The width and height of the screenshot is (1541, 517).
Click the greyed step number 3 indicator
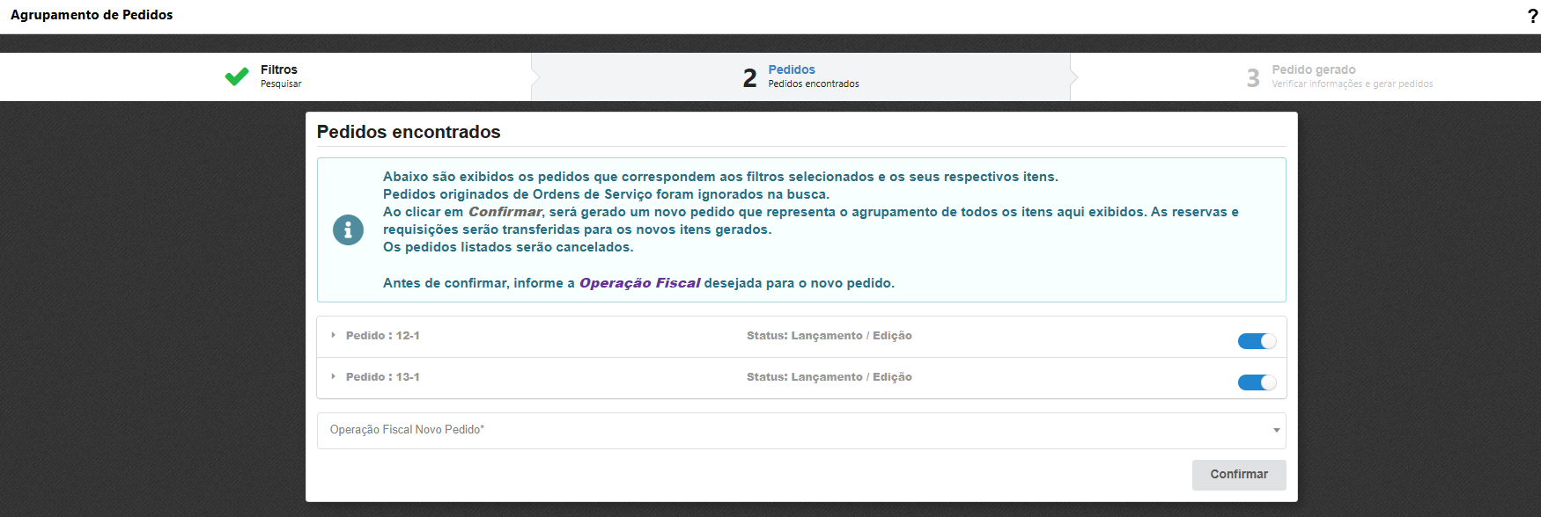[1253, 78]
